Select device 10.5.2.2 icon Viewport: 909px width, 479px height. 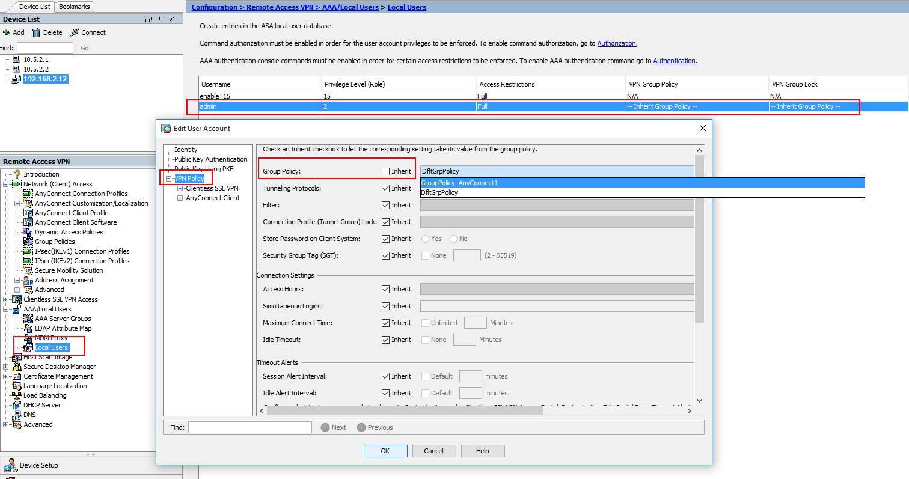coord(17,69)
